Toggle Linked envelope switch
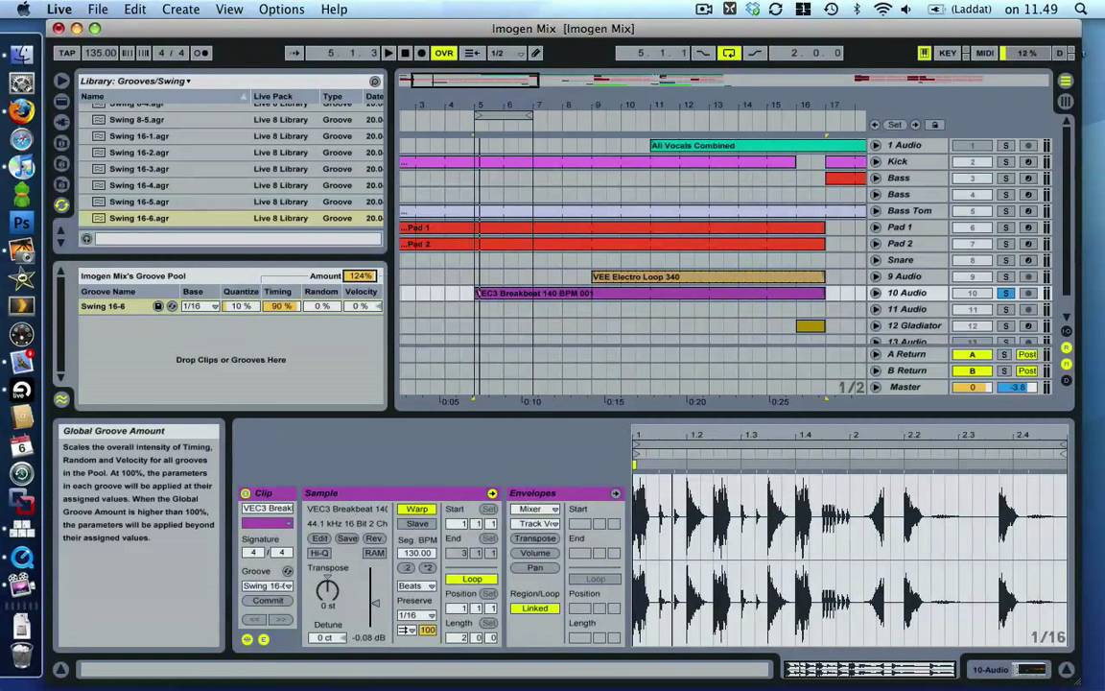The image size is (1105, 691). [534, 608]
